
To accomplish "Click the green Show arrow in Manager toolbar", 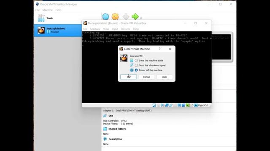I will click(x=135, y=16).
